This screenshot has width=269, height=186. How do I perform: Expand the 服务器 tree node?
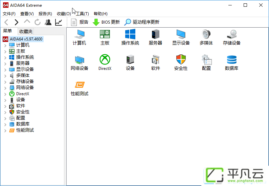(5, 64)
